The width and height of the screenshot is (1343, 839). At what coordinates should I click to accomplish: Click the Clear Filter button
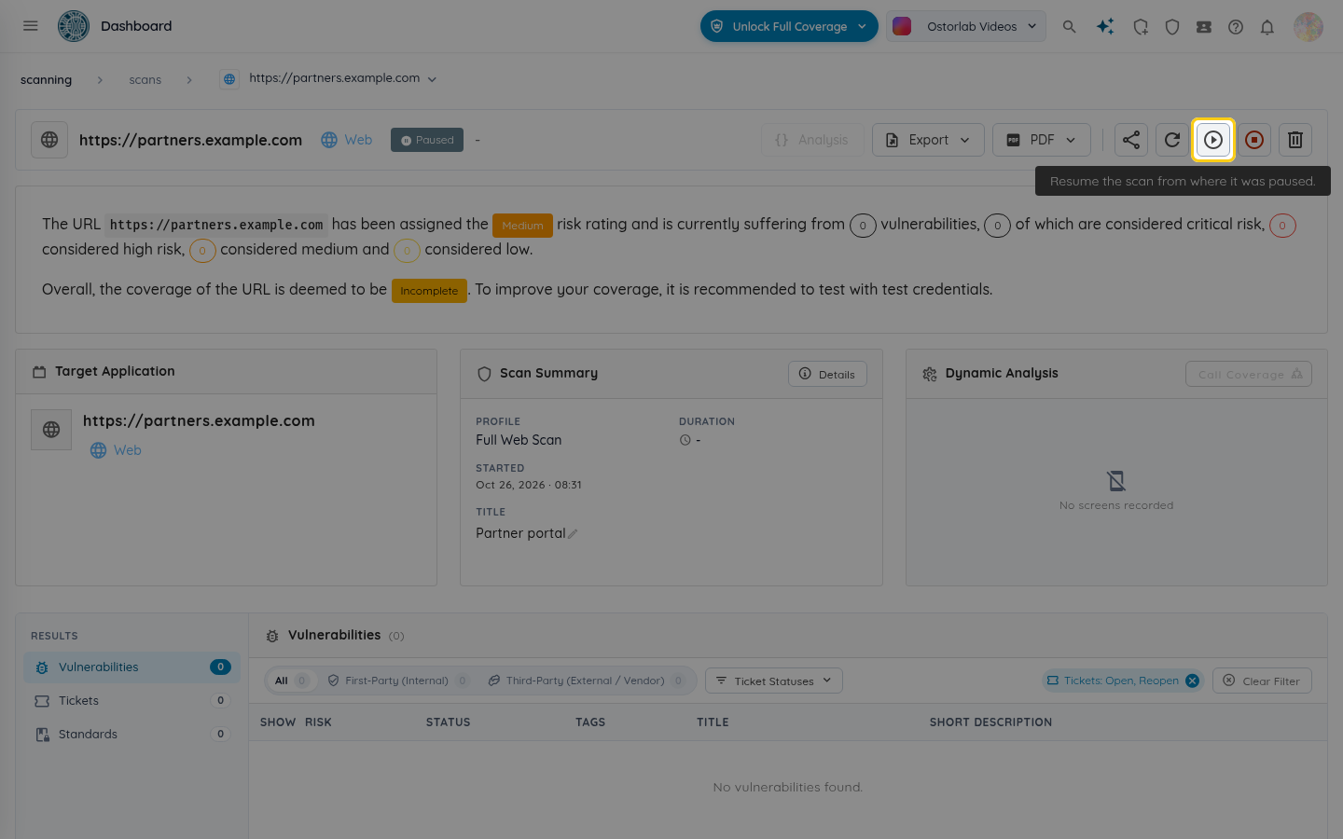click(x=1262, y=681)
